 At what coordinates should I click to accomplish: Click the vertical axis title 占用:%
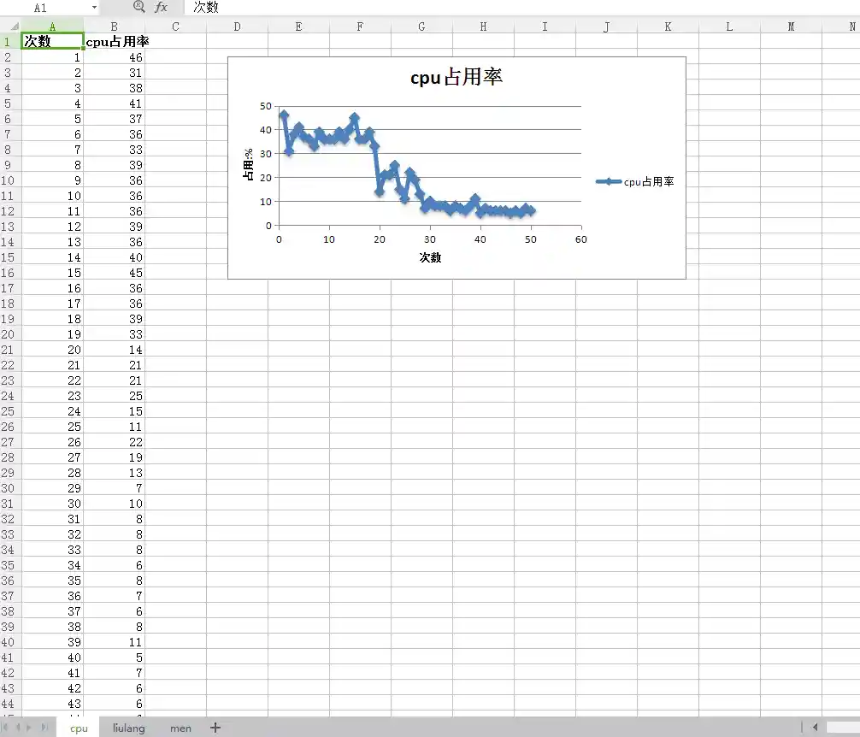click(248, 164)
